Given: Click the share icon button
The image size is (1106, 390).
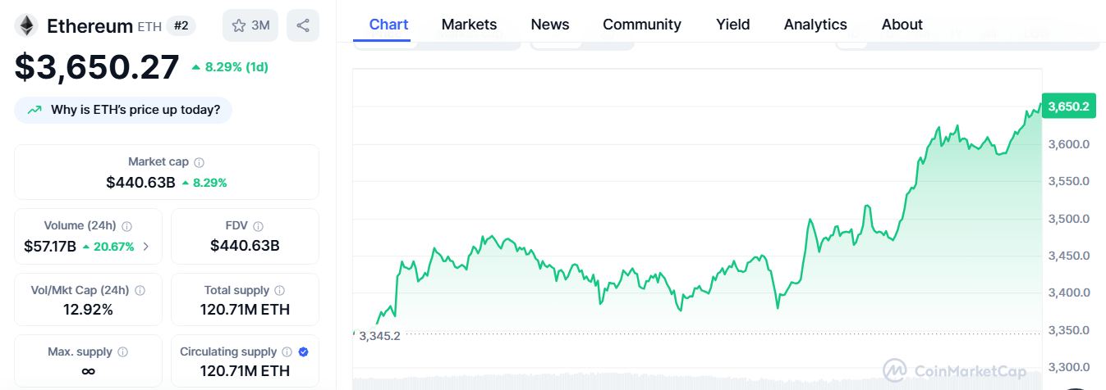Looking at the screenshot, I should tap(303, 25).
